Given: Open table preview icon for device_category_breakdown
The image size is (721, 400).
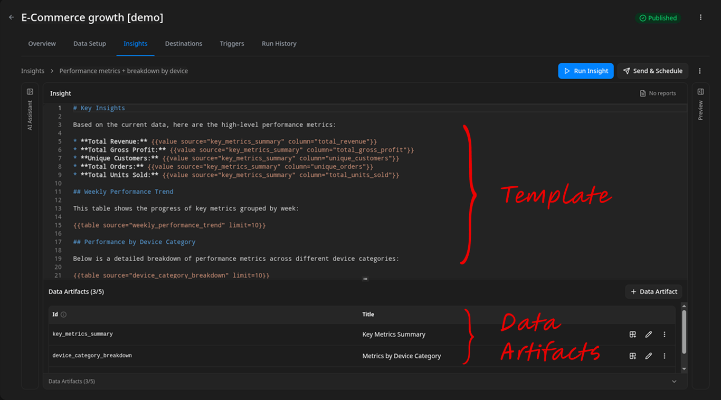Looking at the screenshot, I should (633, 356).
